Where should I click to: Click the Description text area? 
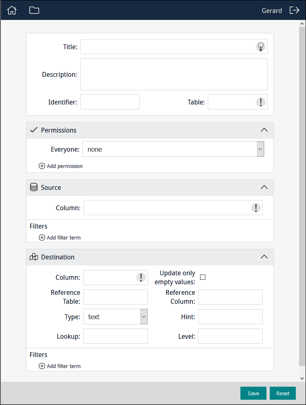[174, 74]
